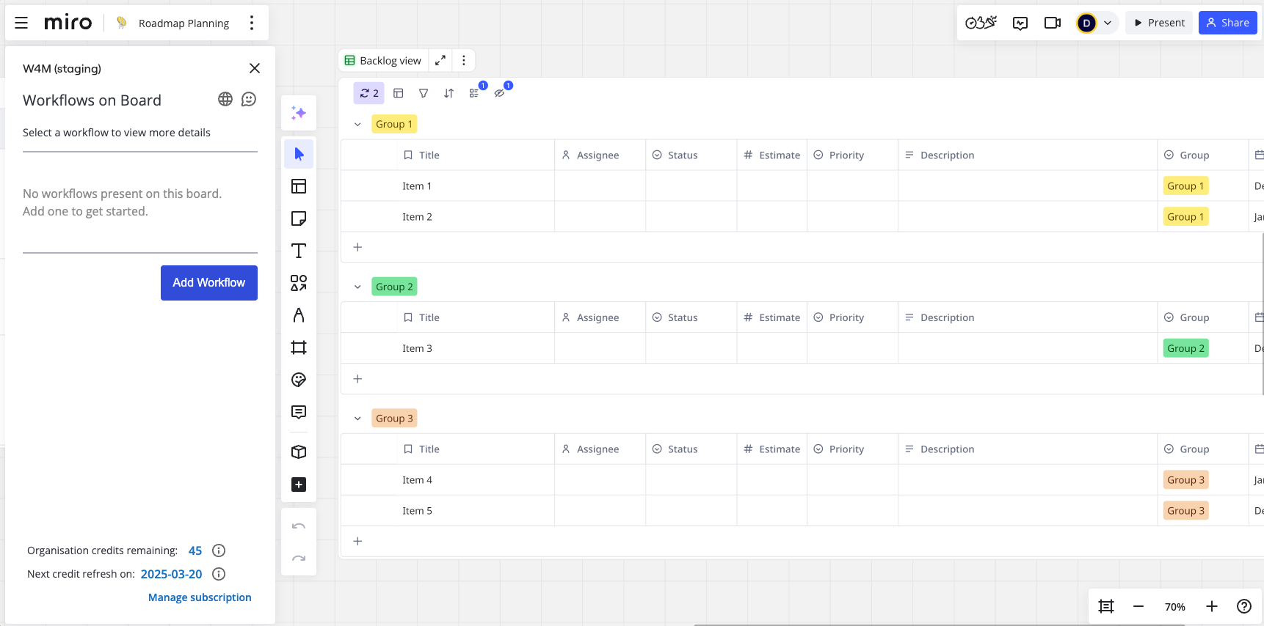Toggle hidden fields eye icon
1264x626 pixels.
tap(500, 93)
